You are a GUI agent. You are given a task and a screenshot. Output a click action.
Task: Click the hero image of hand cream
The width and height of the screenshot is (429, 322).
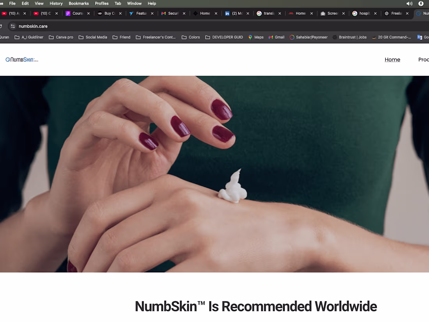coord(214,174)
